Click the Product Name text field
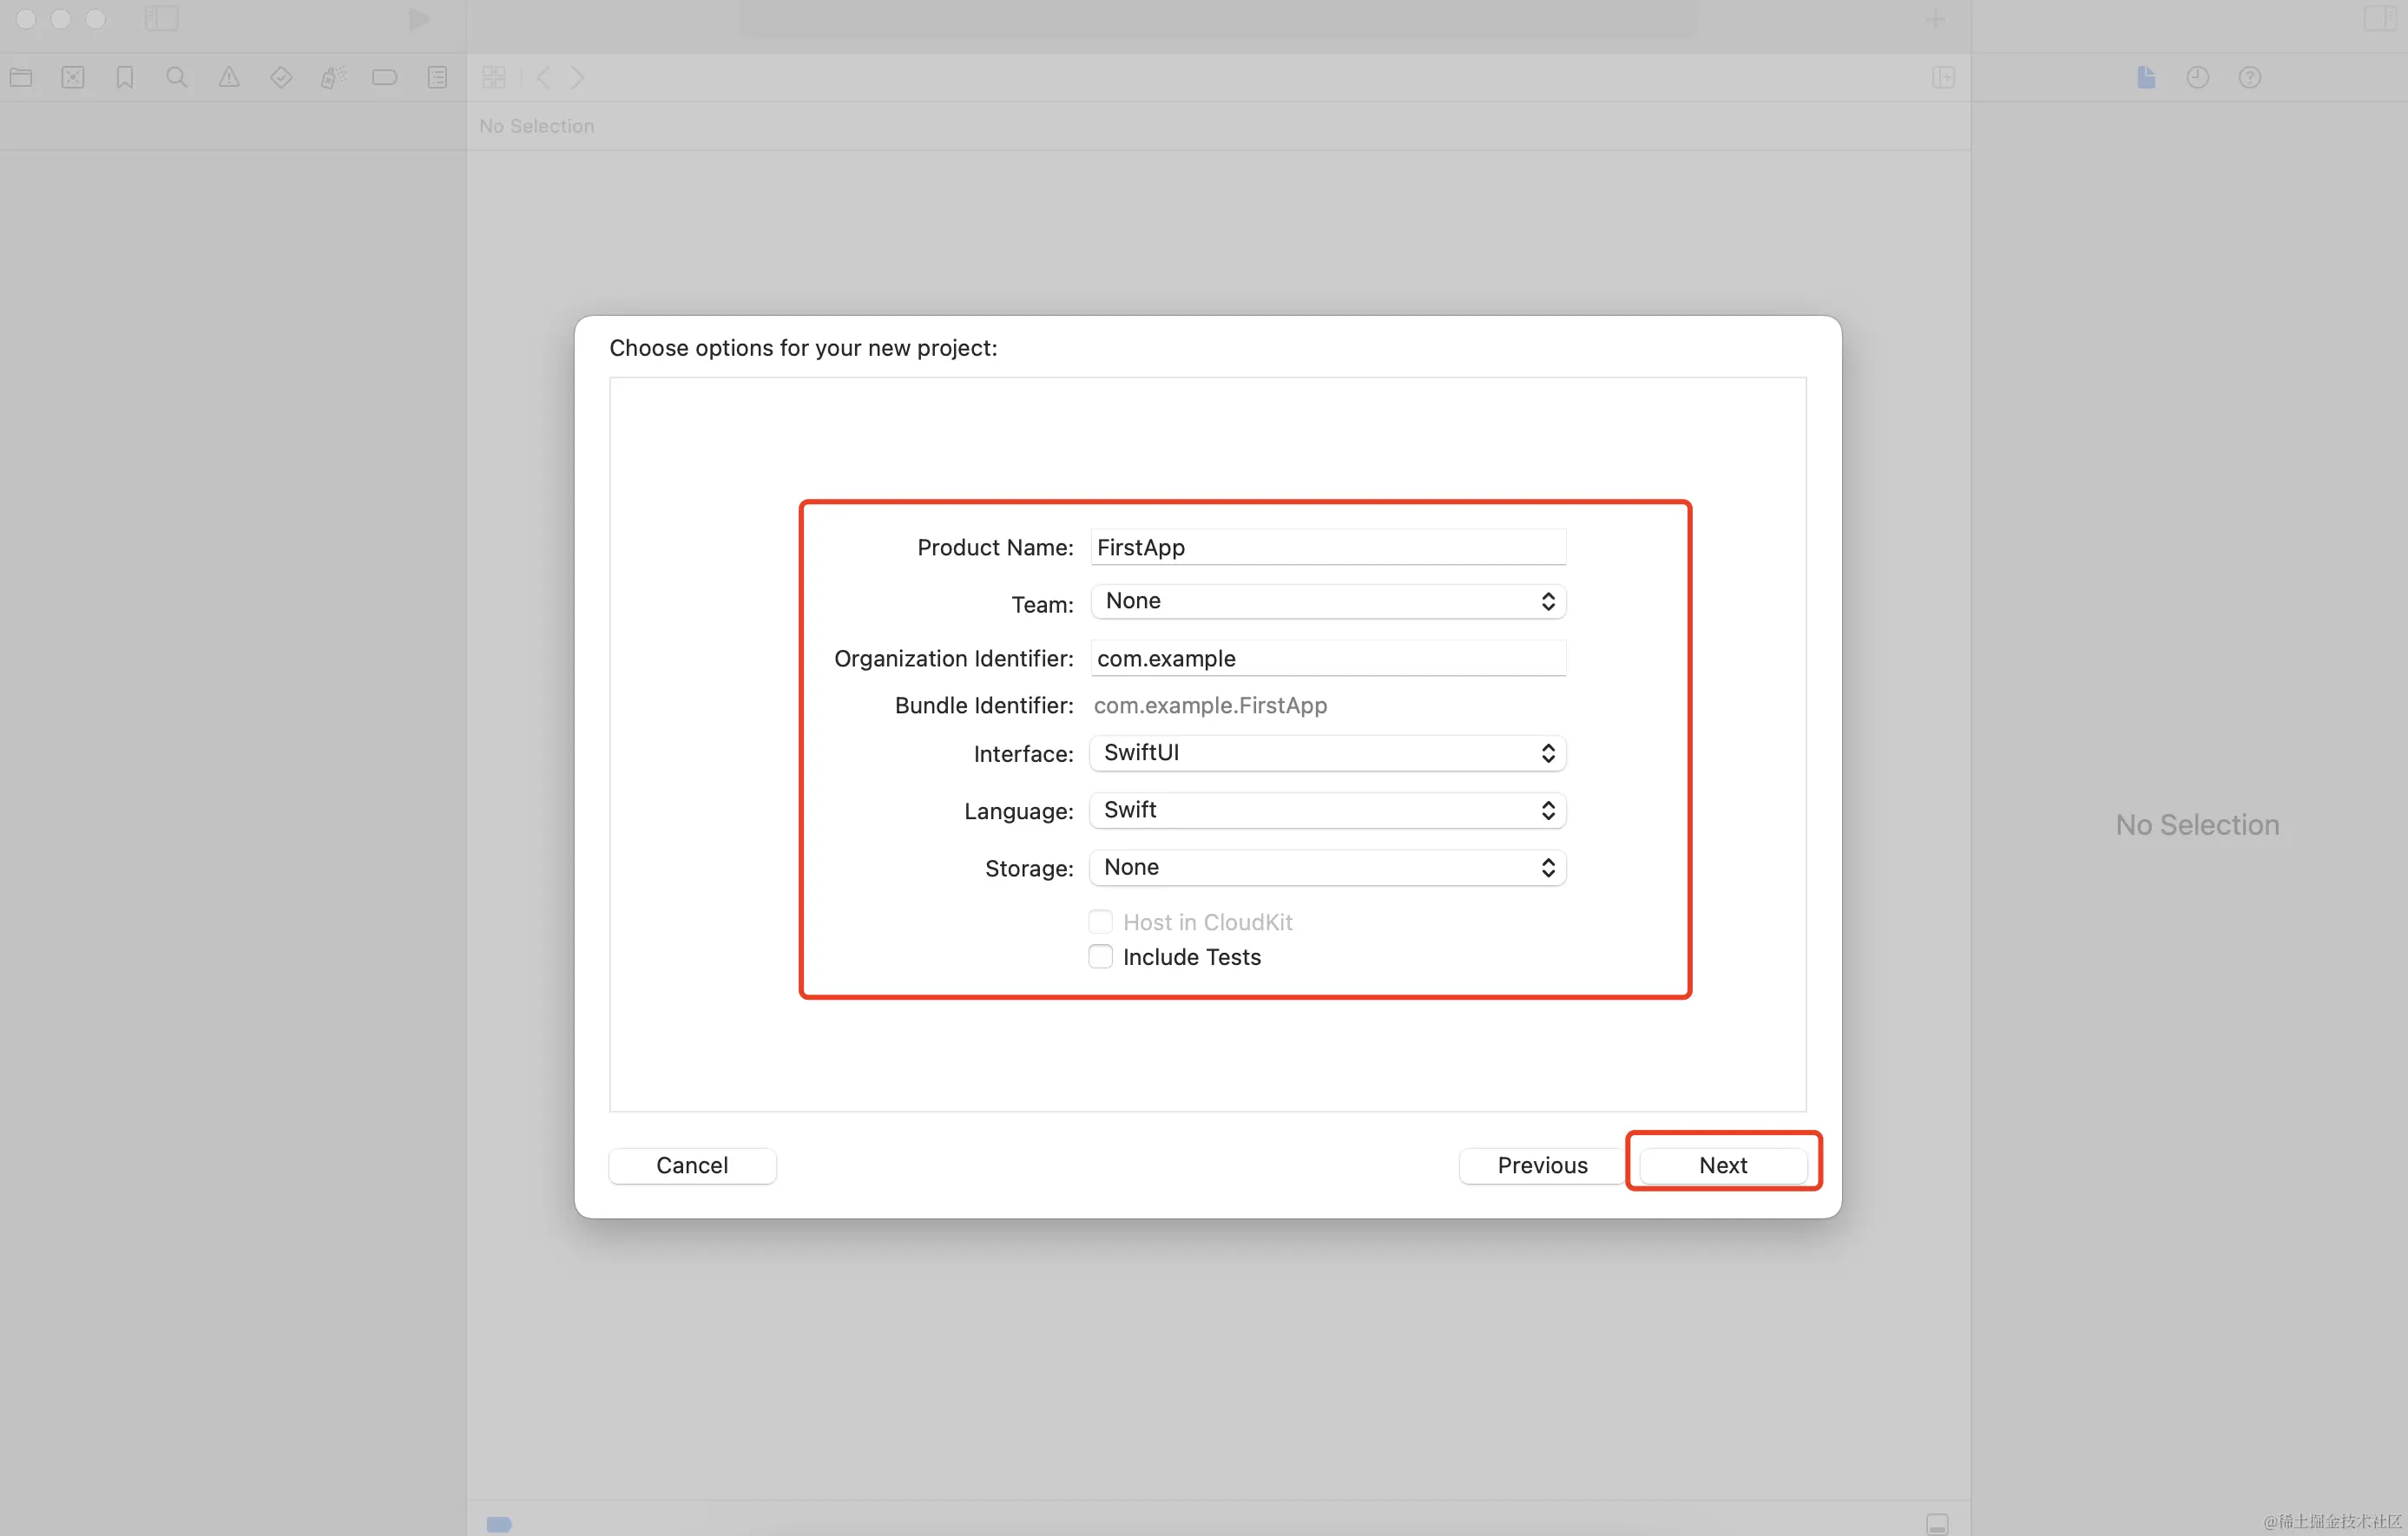 click(1327, 547)
